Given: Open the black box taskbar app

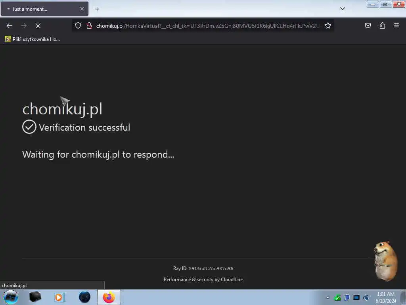Looking at the screenshot, I should click(35, 297).
